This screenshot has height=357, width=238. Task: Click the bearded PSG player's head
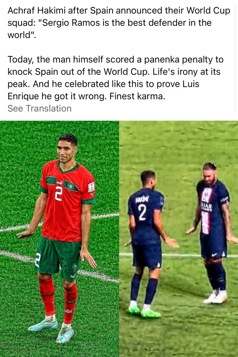pos(210,172)
